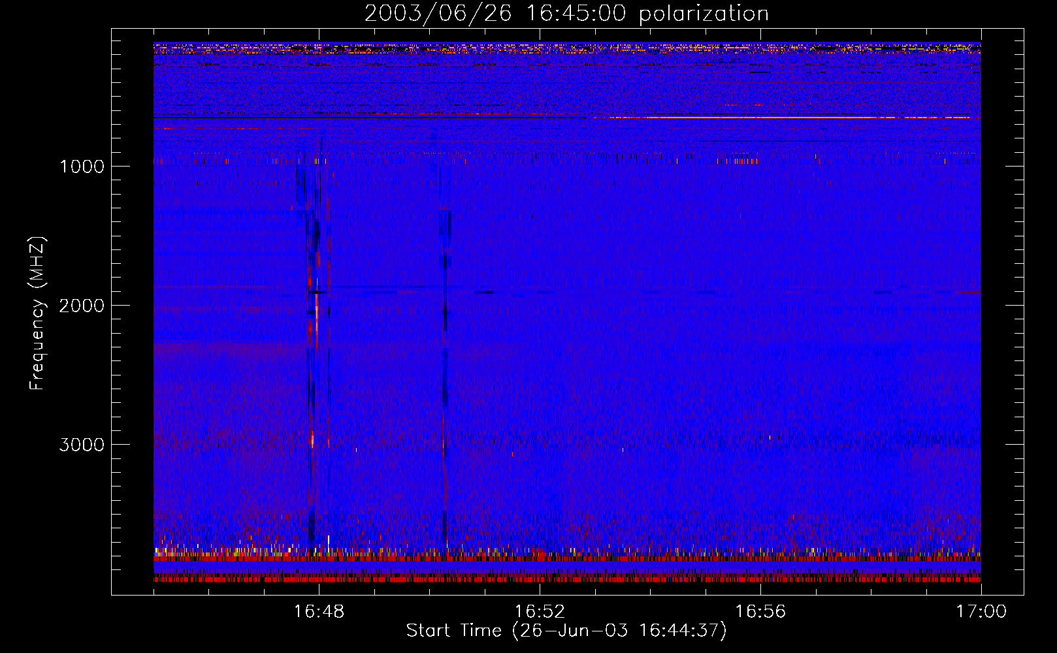Click the 3000 frequency tick label
The height and width of the screenshot is (653, 1057).
point(82,445)
